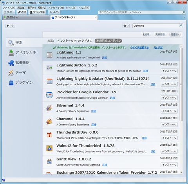This screenshot has height=184, width=188.
Task: Click the forward arrow navigation button
Action: pos(13,26)
